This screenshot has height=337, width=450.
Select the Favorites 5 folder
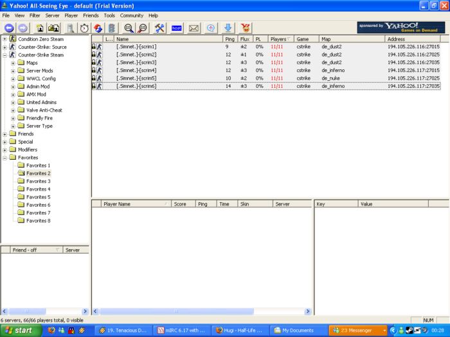pyautogui.click(x=38, y=197)
